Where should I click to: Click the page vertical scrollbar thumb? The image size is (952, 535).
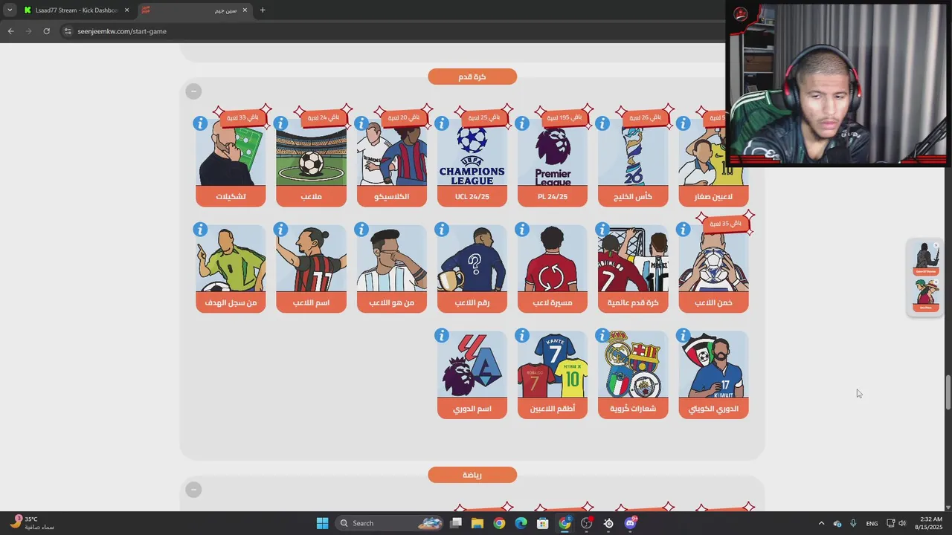[948, 392]
